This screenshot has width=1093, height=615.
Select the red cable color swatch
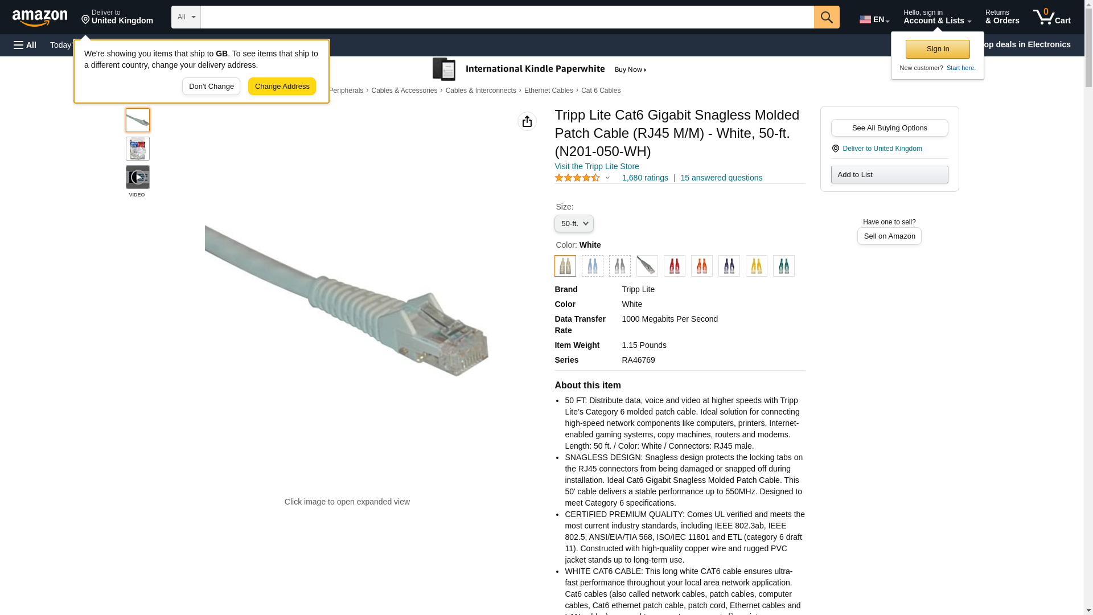[x=675, y=266]
